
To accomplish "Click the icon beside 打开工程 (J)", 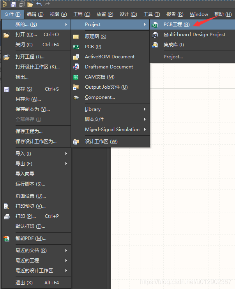I will 7,57.
